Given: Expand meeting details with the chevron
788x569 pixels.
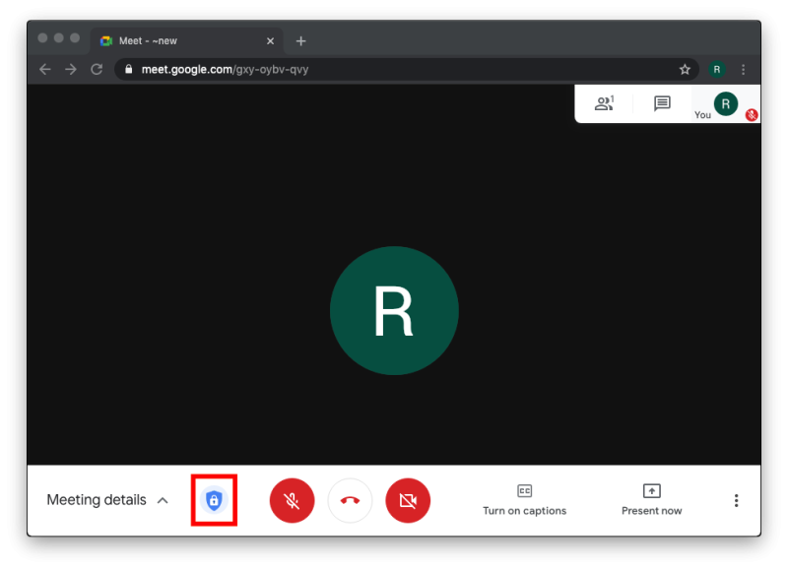Looking at the screenshot, I should click(x=164, y=500).
